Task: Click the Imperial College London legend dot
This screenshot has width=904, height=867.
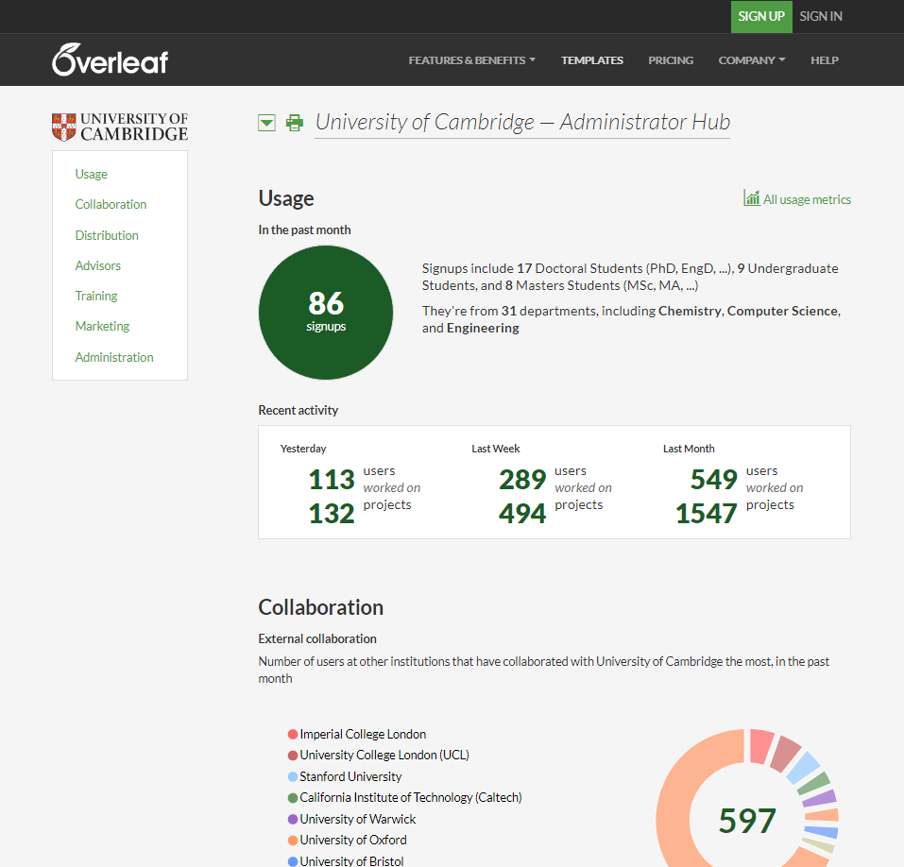Action: [x=293, y=734]
